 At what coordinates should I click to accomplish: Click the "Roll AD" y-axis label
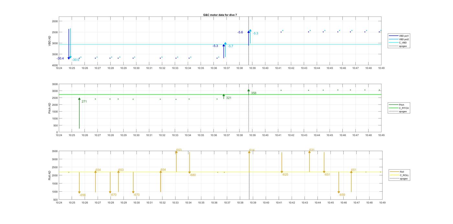tap(50, 175)
